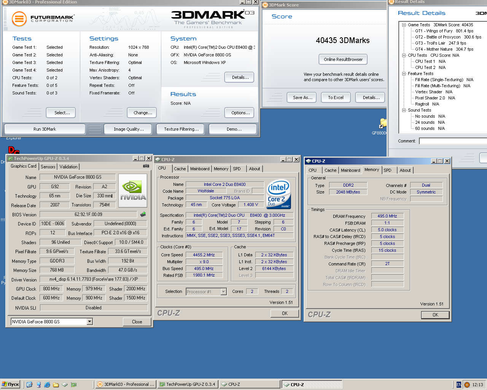Open the Processor #1 selection dropdown
This screenshot has width=487, height=390.
223,292
